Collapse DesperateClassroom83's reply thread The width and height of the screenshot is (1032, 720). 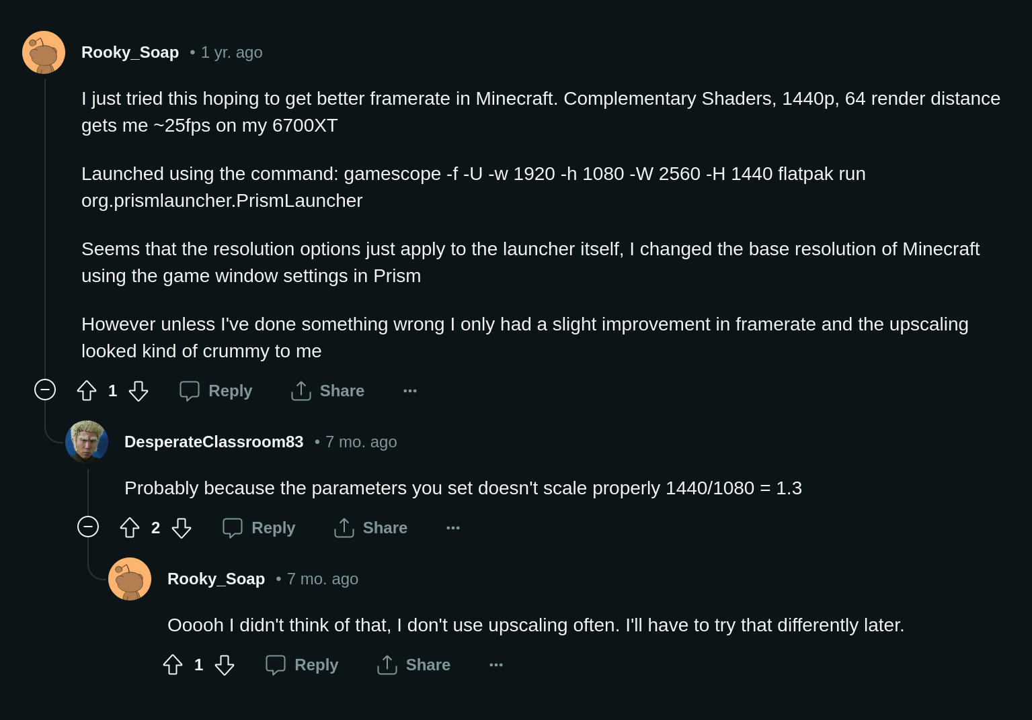(x=88, y=527)
